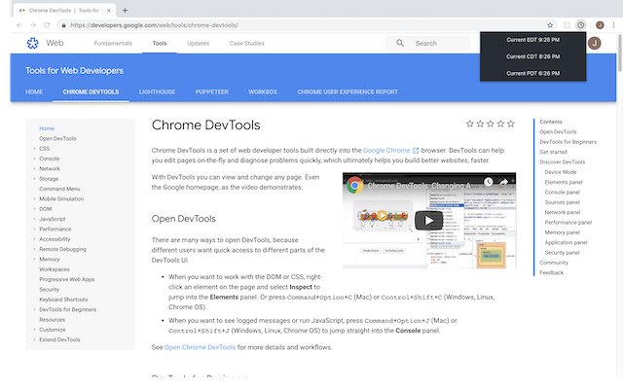Jump to Get started in Contents
The width and height of the screenshot is (623, 389).
click(x=553, y=152)
